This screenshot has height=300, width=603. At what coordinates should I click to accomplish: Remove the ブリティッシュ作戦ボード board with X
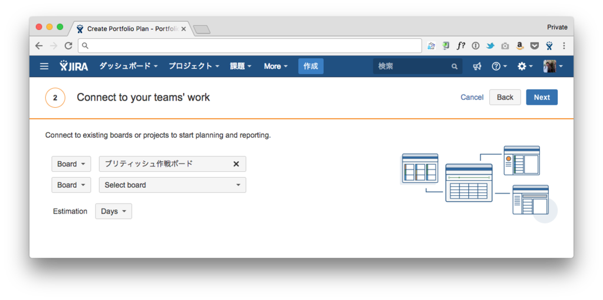(x=236, y=164)
